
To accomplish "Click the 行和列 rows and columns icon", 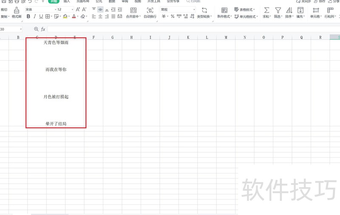I will (330, 10).
